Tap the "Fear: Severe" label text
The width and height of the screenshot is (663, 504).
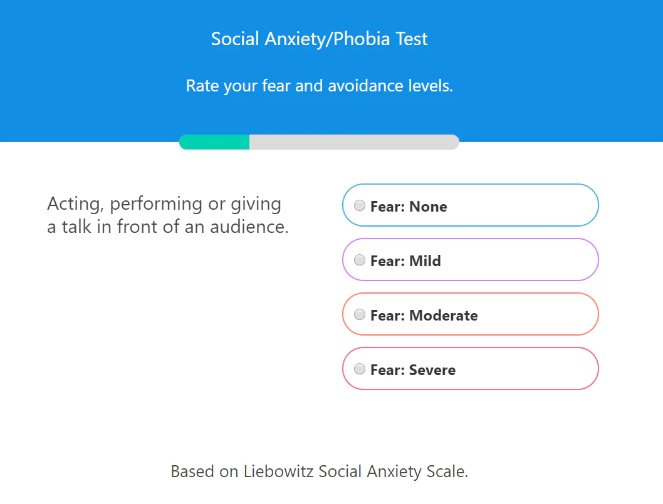pos(413,370)
